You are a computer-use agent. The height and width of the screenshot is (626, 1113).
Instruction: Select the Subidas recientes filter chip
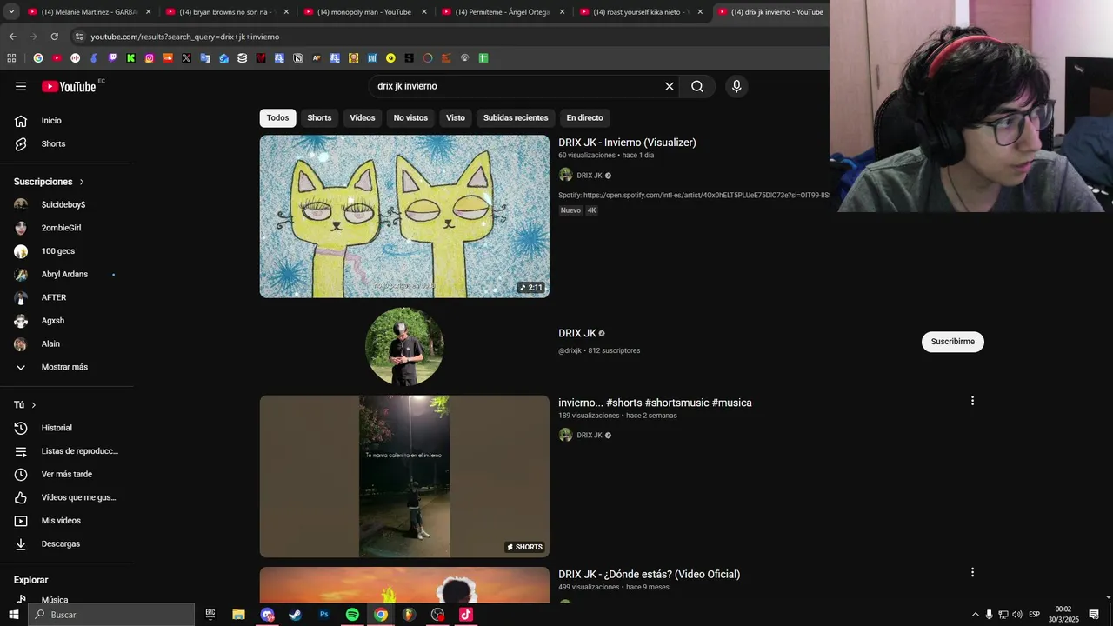coord(516,117)
